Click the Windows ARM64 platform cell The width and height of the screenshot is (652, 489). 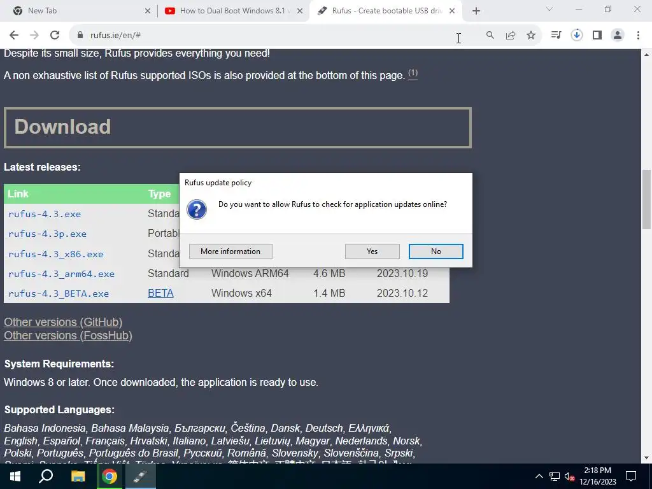point(250,273)
